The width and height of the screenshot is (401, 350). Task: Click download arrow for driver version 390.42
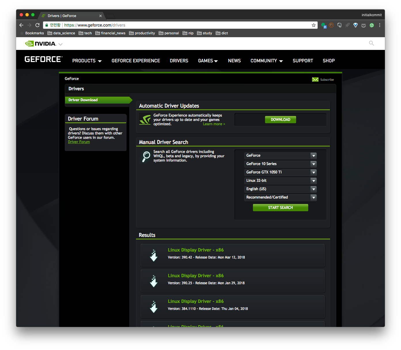pyautogui.click(x=154, y=255)
